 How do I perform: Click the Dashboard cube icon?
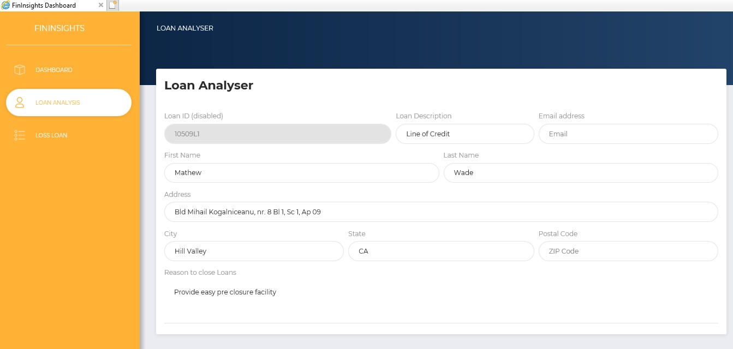[20, 70]
